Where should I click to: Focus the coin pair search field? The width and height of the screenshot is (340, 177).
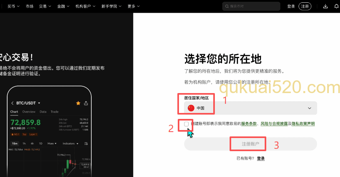[251, 6]
